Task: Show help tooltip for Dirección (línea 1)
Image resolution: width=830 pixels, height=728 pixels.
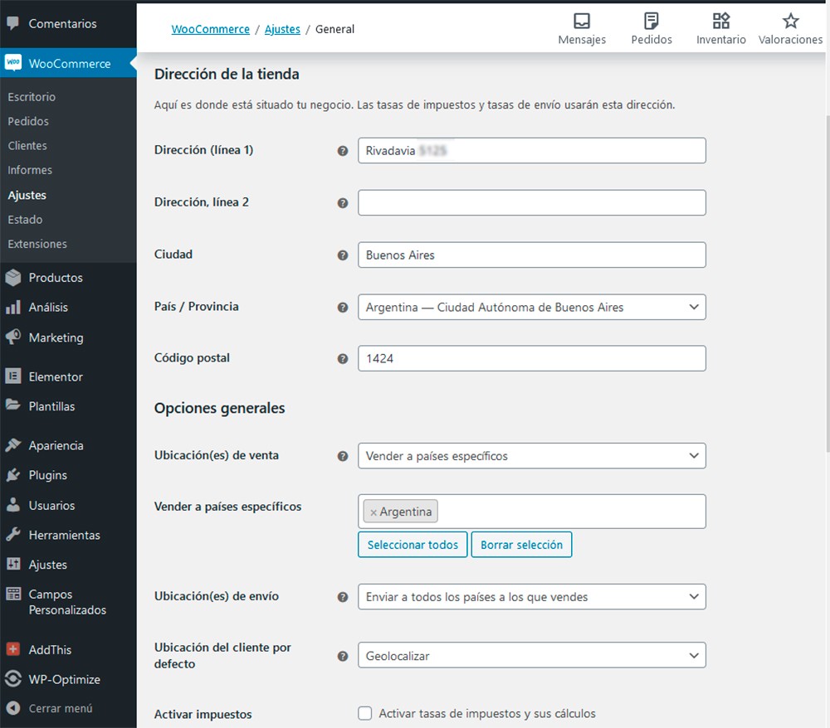Action: tap(343, 151)
